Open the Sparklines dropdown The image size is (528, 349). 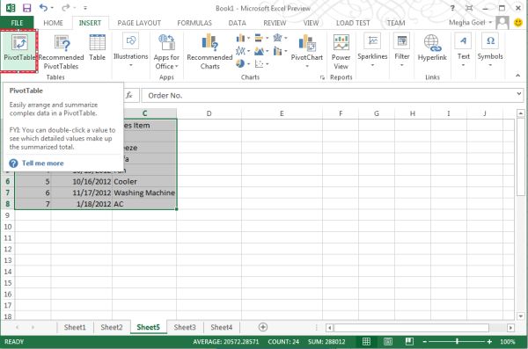click(x=372, y=49)
